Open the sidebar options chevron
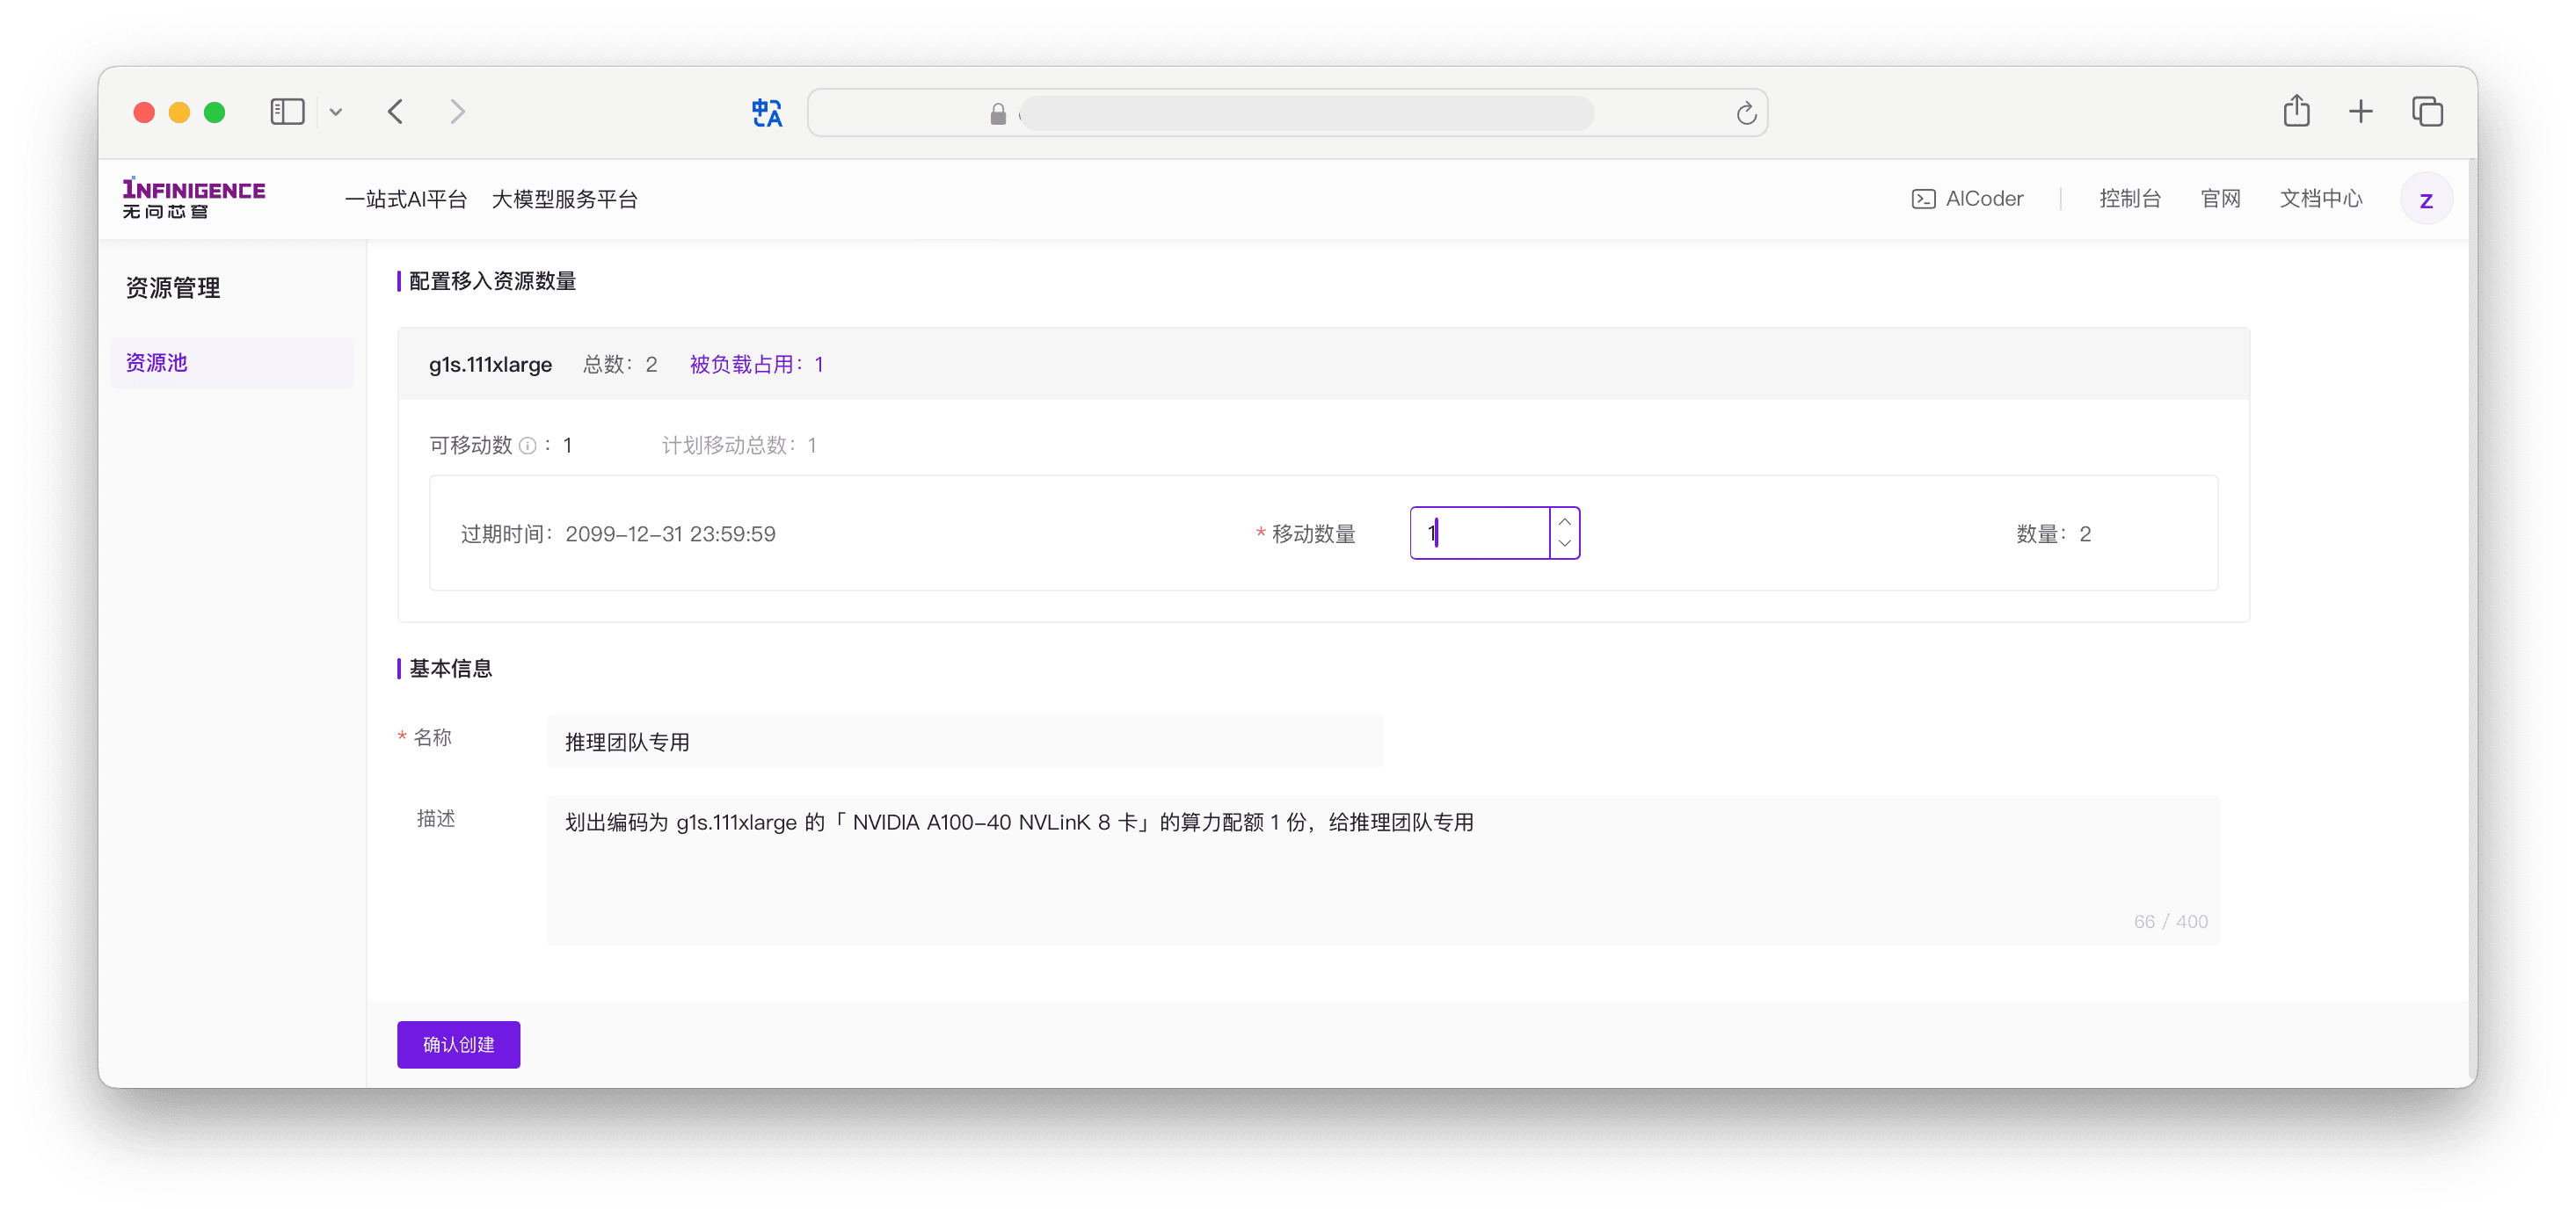The image size is (2576, 1218). pos(336,112)
